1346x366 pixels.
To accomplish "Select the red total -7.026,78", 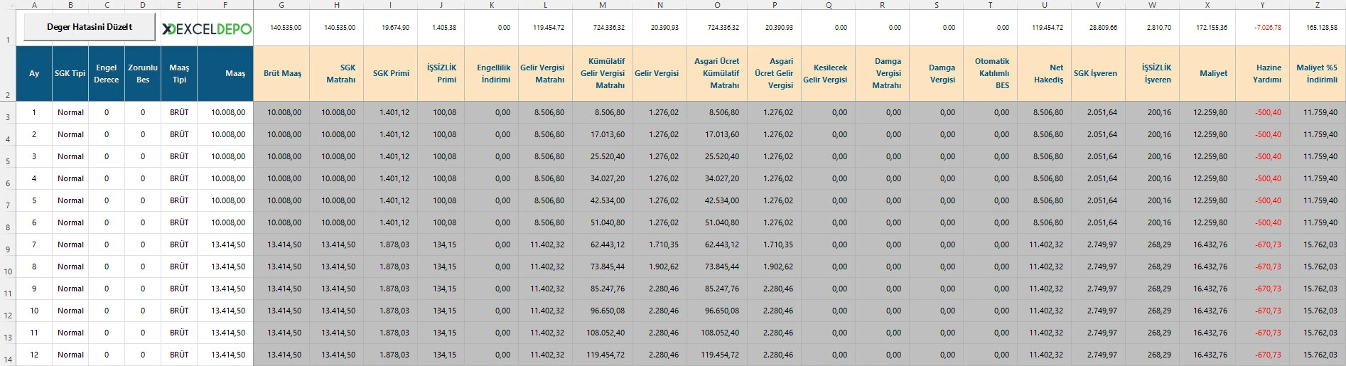I will tap(1263, 28).
